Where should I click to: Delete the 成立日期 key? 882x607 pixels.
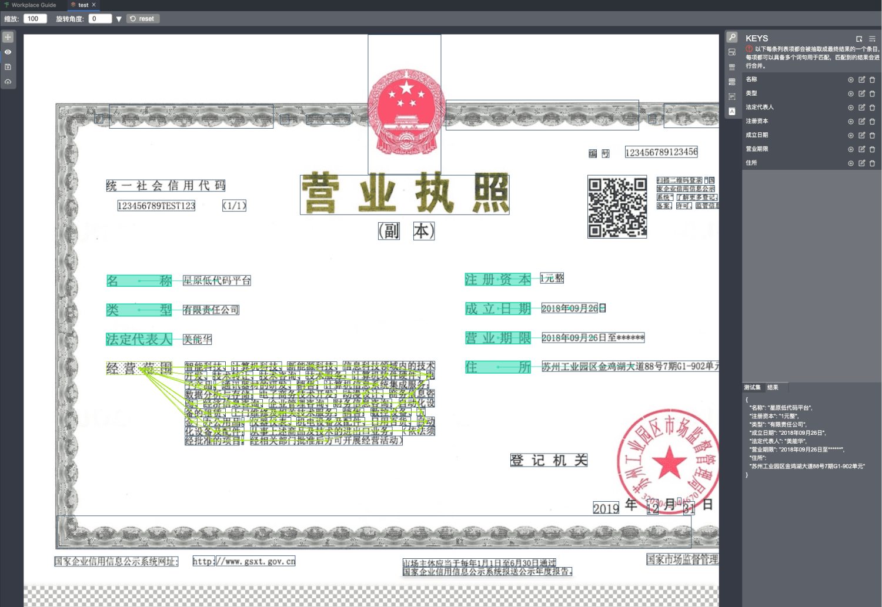[872, 135]
